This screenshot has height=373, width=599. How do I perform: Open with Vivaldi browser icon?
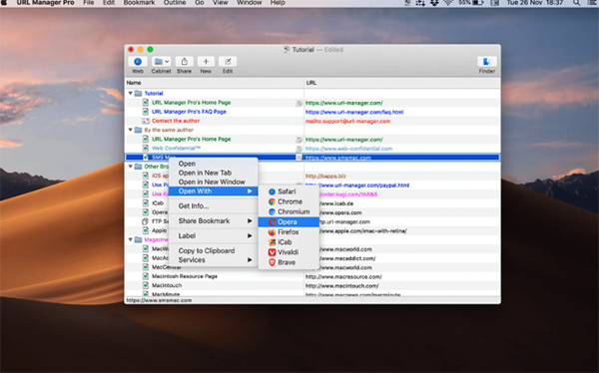(x=272, y=252)
